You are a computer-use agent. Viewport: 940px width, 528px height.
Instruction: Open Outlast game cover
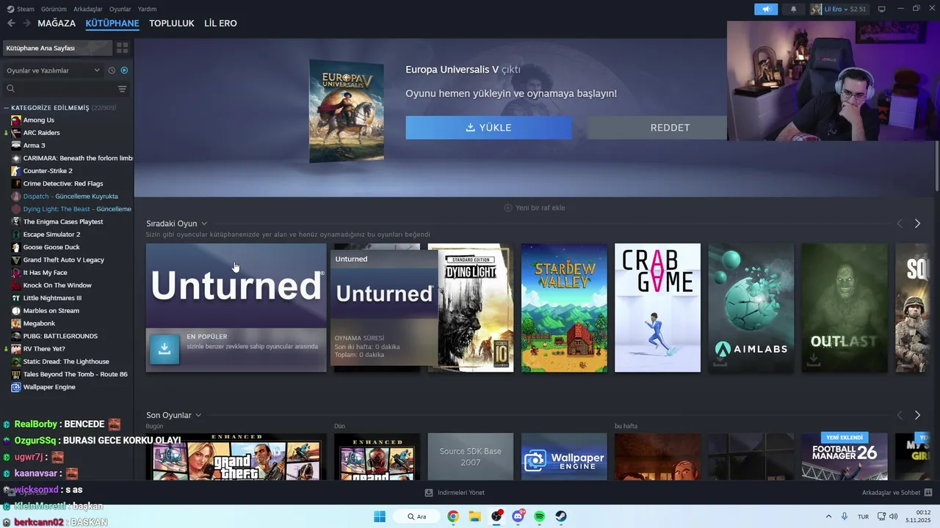(x=844, y=308)
